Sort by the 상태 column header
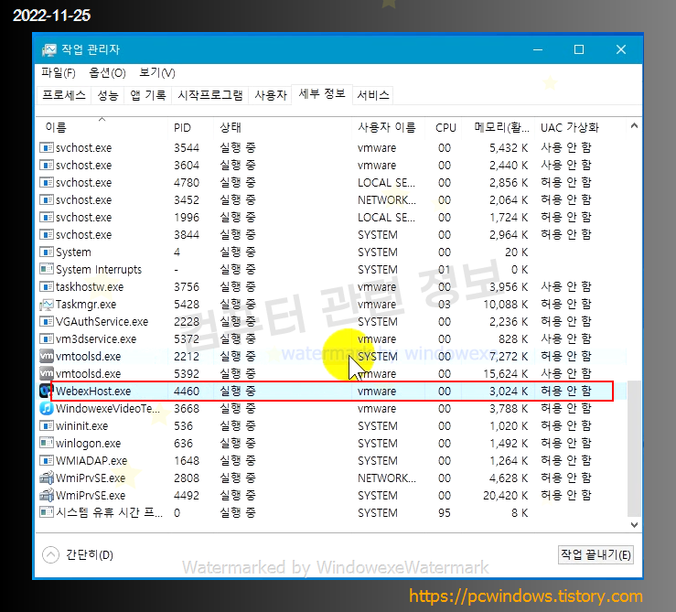This screenshot has height=612, width=676. pyautogui.click(x=283, y=127)
